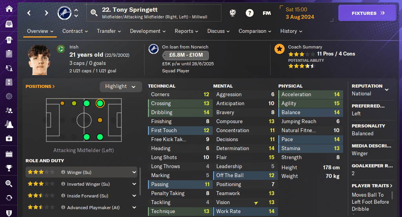Open the Contract tab menu
Viewport: 402px width, 217px height.
[75, 31]
